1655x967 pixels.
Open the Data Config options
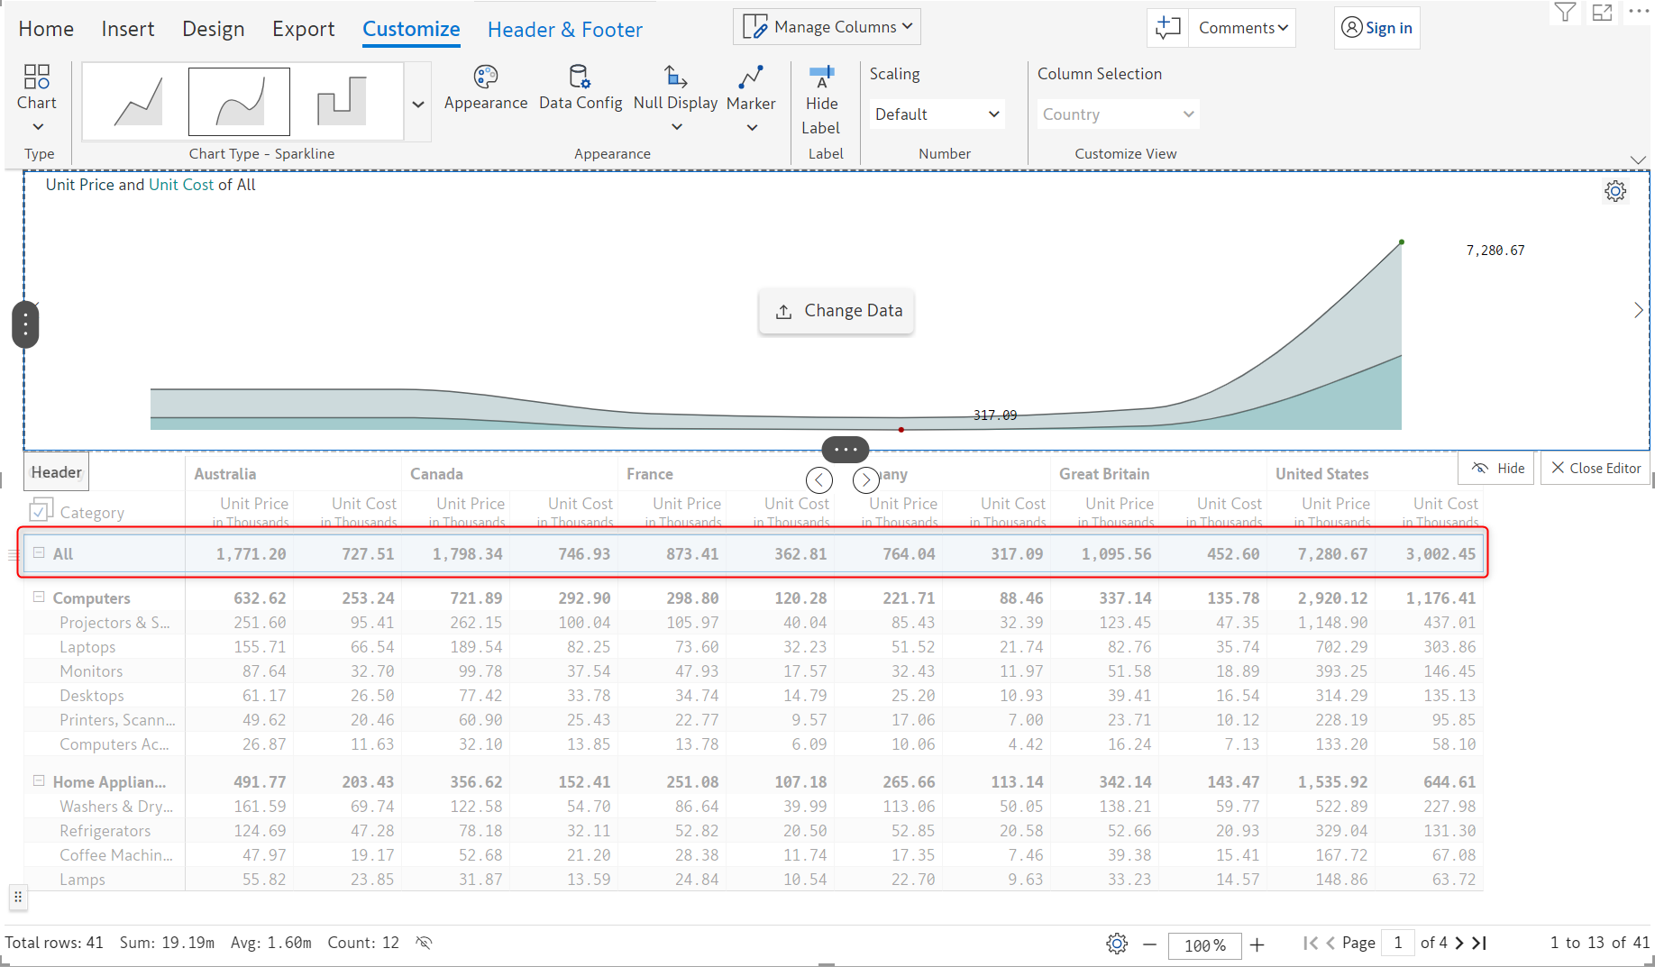pyautogui.click(x=580, y=88)
